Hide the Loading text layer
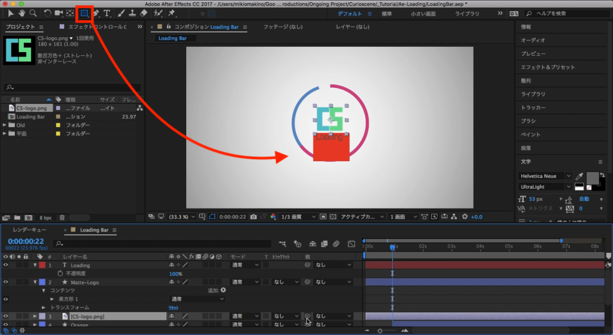The image size is (613, 335). pos(6,265)
